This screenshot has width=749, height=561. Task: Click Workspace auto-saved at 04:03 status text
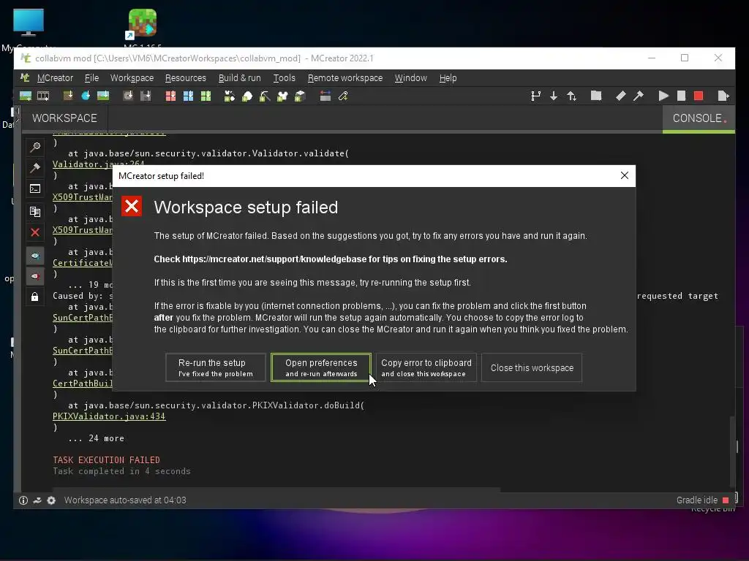pos(125,500)
